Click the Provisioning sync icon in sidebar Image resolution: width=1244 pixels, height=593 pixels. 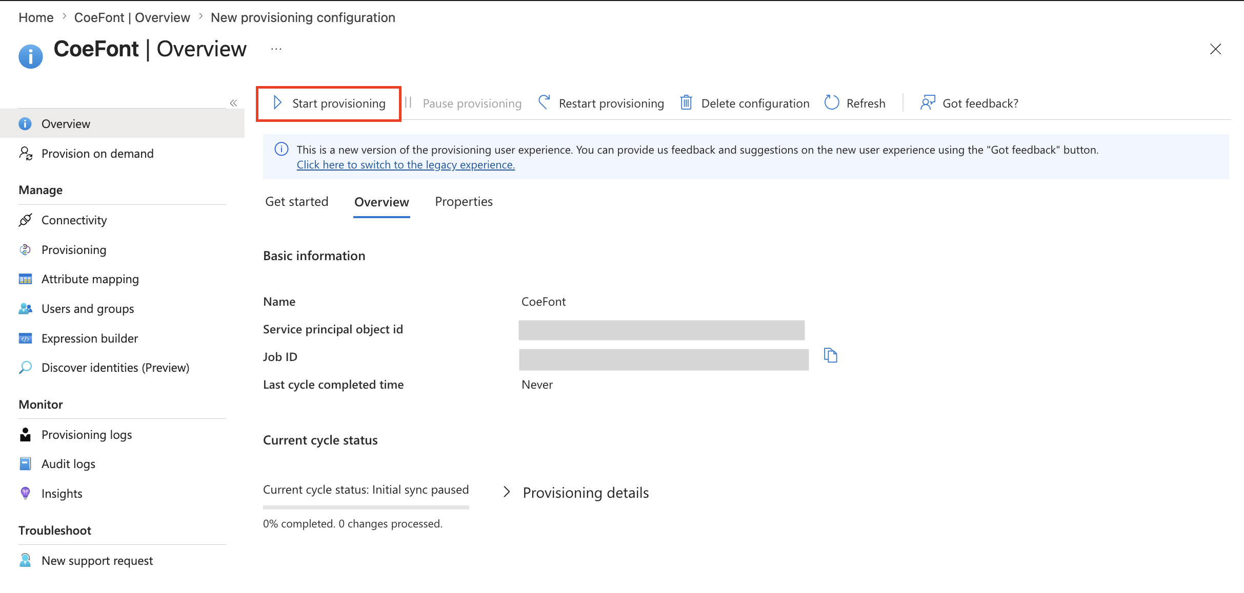[25, 250]
